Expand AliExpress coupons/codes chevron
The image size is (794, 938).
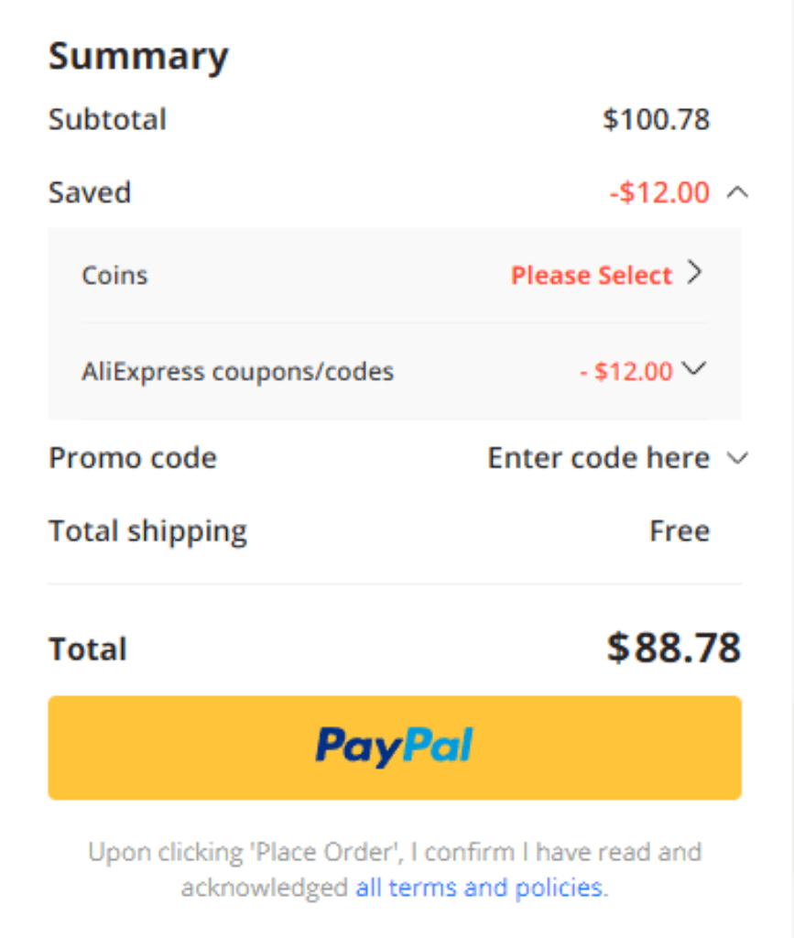[x=694, y=368]
